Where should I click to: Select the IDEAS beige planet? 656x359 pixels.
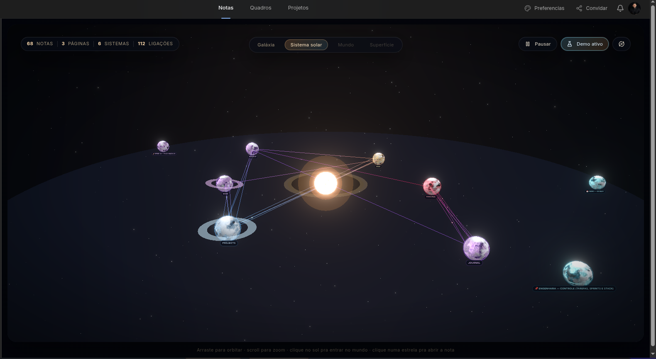point(378,159)
